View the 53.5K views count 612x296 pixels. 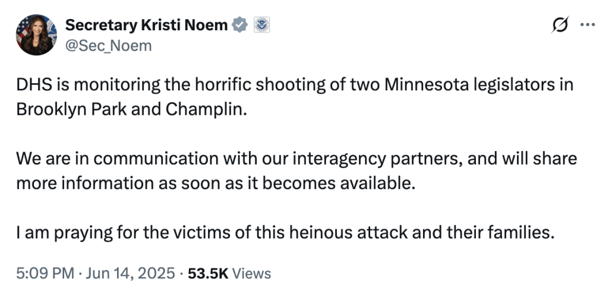coord(207,273)
